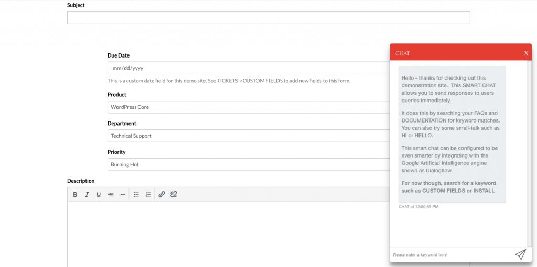Click the Subject field label
This screenshot has height=267, width=537.
[x=76, y=5]
